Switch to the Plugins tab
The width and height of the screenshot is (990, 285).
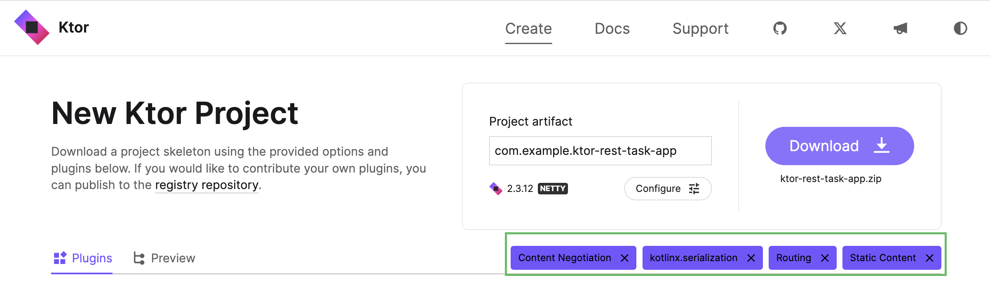click(82, 258)
